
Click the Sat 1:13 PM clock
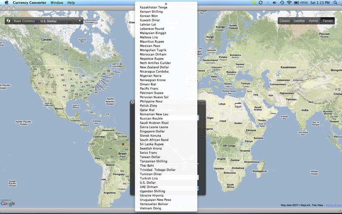[320, 3]
